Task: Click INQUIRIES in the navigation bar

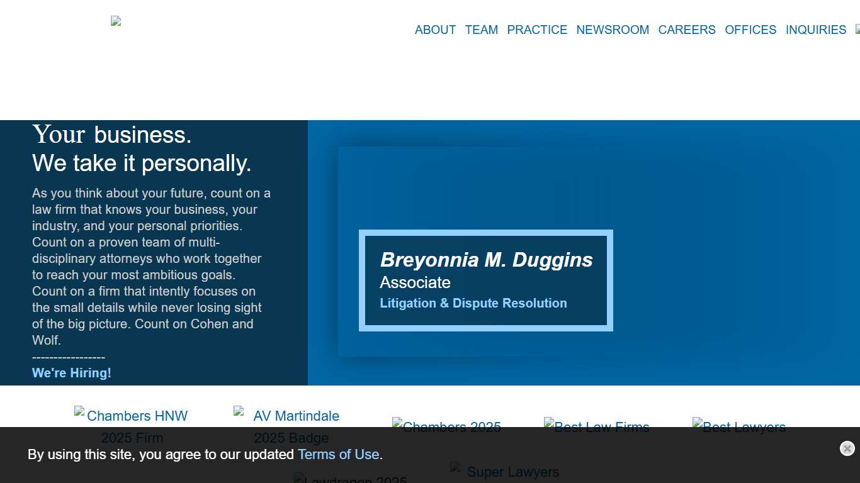Action: (x=815, y=30)
